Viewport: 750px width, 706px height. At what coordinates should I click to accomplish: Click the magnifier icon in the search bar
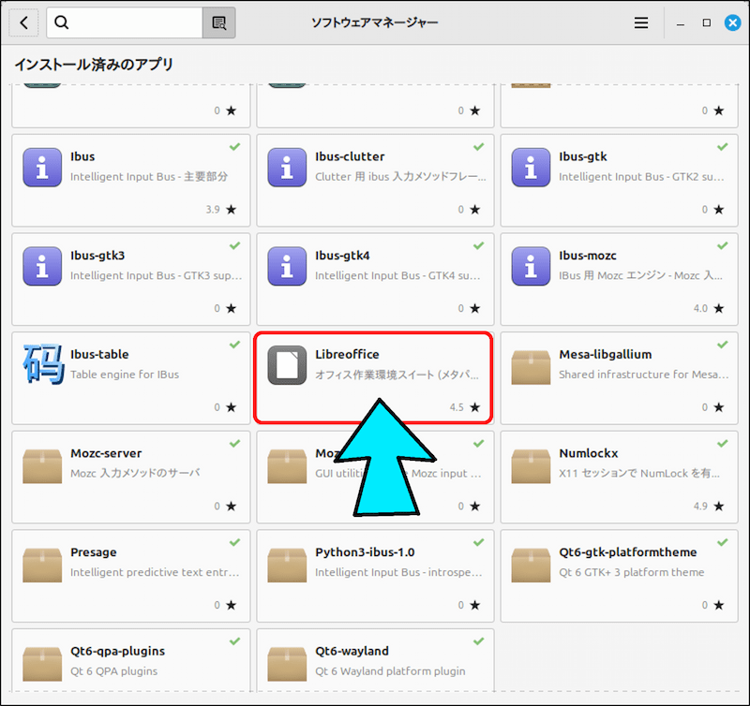(60, 22)
